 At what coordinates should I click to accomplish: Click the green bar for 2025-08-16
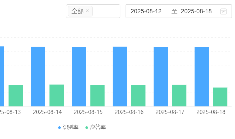point(138,96)
